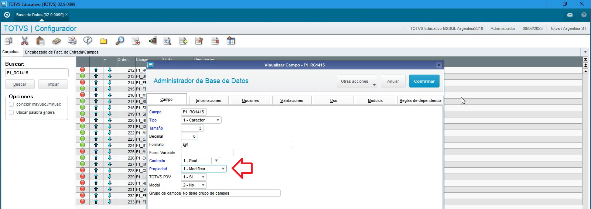Switch to the Informaciones tab
The height and width of the screenshot is (209, 591).
click(209, 100)
